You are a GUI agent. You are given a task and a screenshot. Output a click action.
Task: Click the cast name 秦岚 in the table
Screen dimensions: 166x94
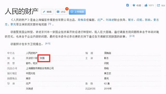[106, 79]
